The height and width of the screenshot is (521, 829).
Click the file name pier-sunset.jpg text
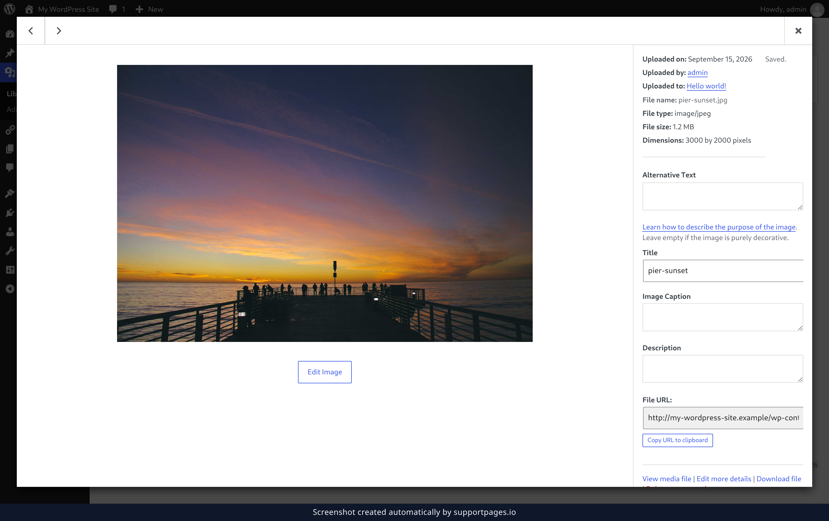pyautogui.click(x=703, y=100)
